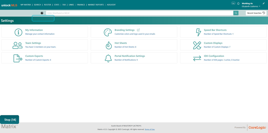Click the Speed Bar Shortcuts lightning icon
This screenshot has width=268, height=133.
(x=198, y=32)
